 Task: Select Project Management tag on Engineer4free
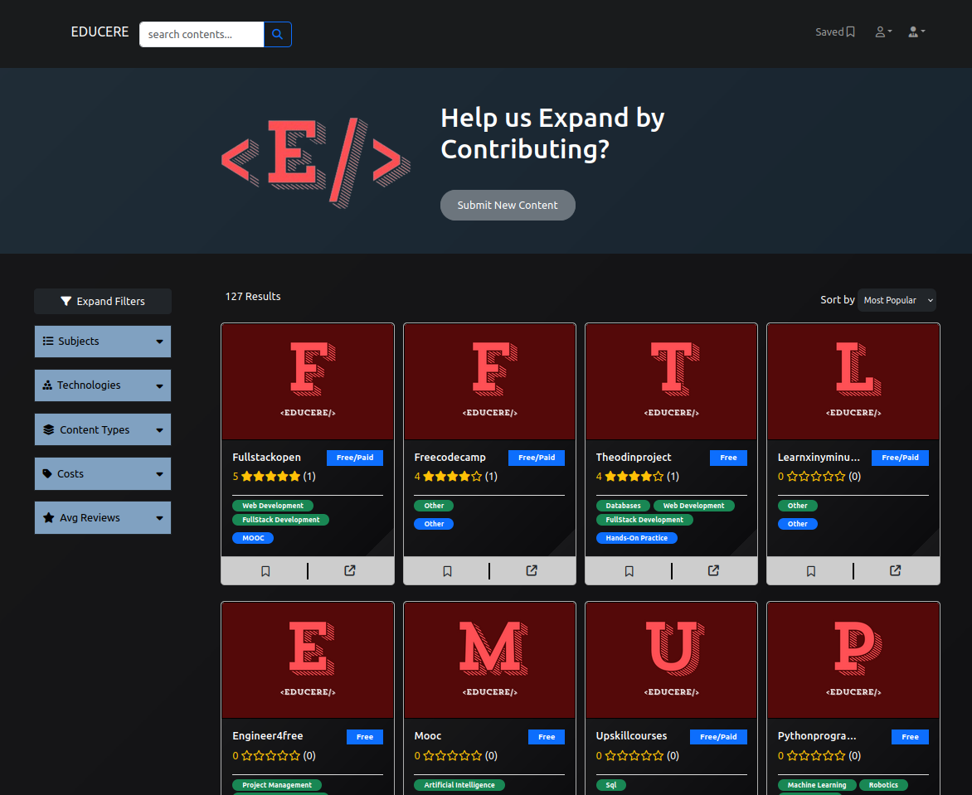tap(276, 785)
